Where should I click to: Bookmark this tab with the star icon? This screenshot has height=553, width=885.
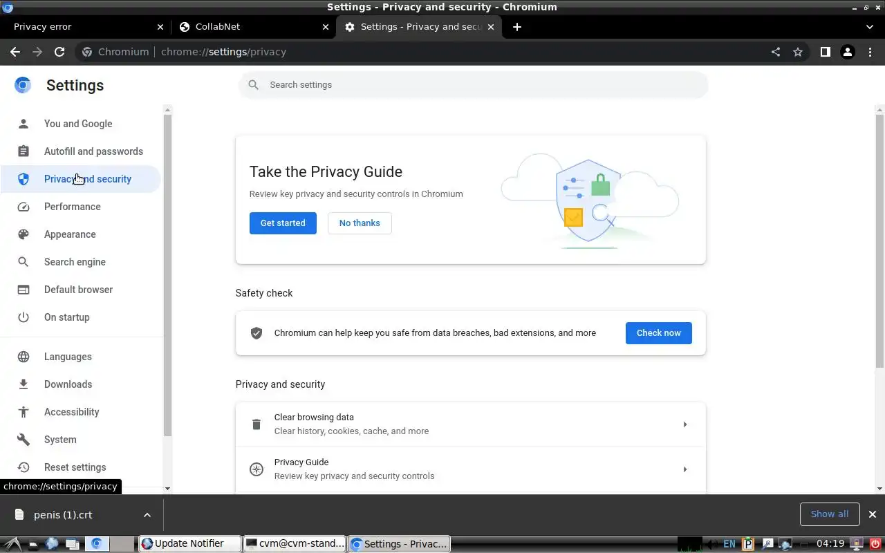pyautogui.click(x=798, y=52)
